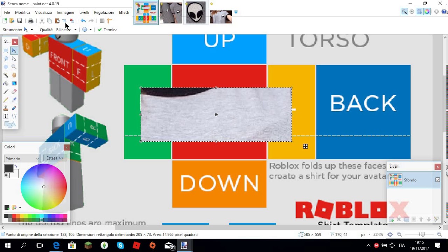Select the Gradient tool
The image size is (448, 252).
click(14, 83)
